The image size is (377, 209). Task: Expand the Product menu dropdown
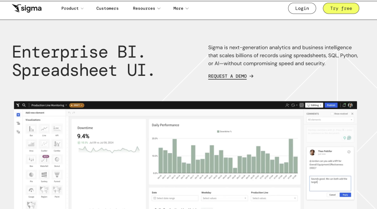click(72, 8)
